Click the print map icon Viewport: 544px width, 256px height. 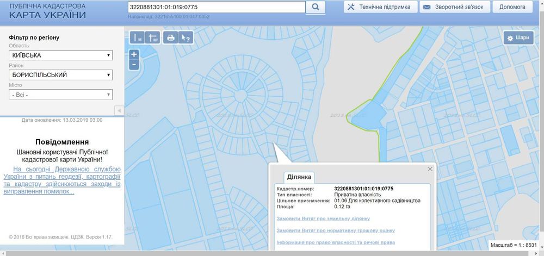pyautogui.click(x=170, y=38)
